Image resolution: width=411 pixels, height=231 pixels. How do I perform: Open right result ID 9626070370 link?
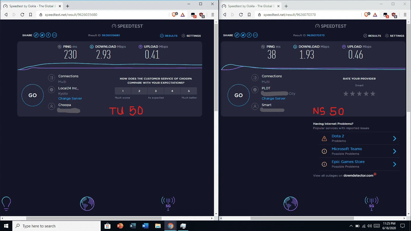(315, 35)
